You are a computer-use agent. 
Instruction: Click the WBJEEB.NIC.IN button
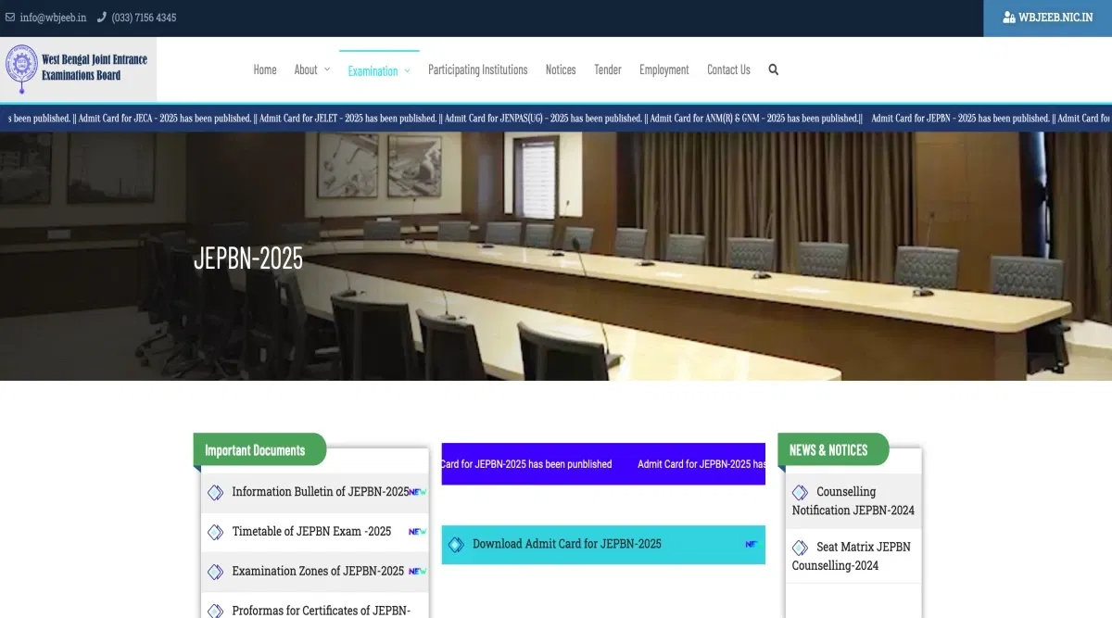(x=1047, y=18)
